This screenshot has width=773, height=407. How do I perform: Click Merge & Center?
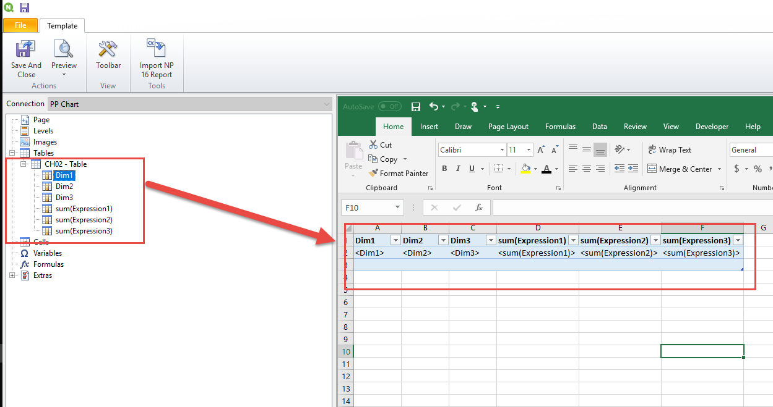[680, 168]
